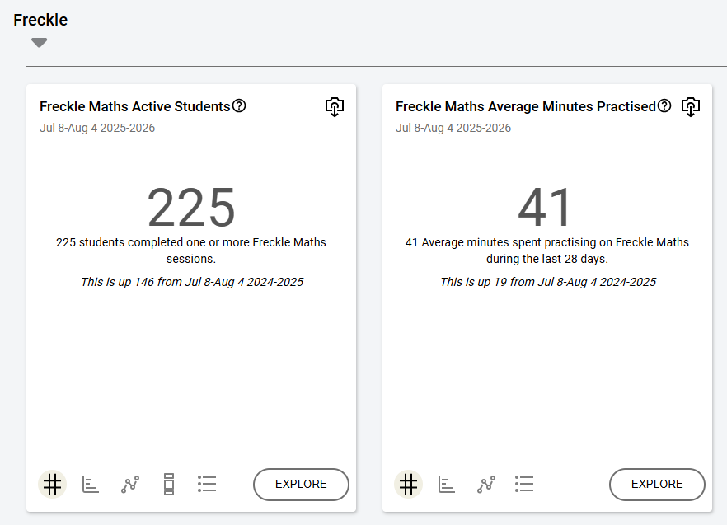Select number view on Average Minutes card
This screenshot has height=525, width=727.
coord(409,484)
